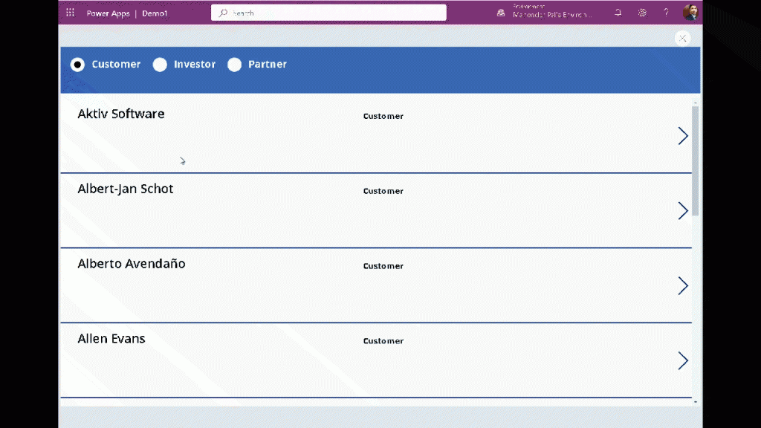The height and width of the screenshot is (428, 761).
Task: Click the scrollbar up arrow
Action: click(x=695, y=103)
